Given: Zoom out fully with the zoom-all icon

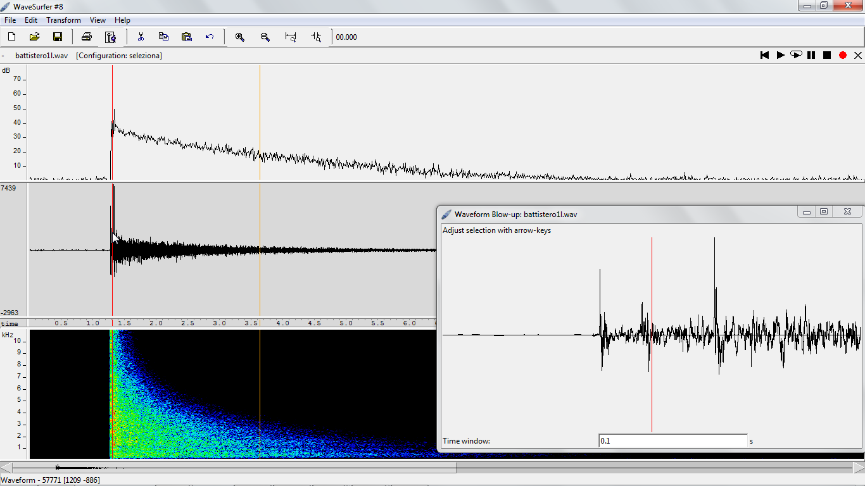Looking at the screenshot, I should pos(291,37).
